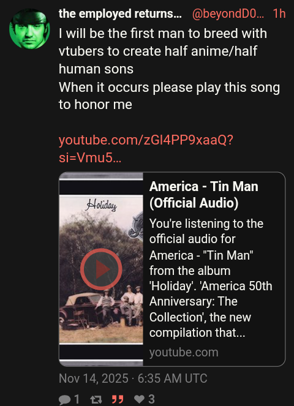Open the Nov 14, 2025 date permalink

(x=133, y=378)
